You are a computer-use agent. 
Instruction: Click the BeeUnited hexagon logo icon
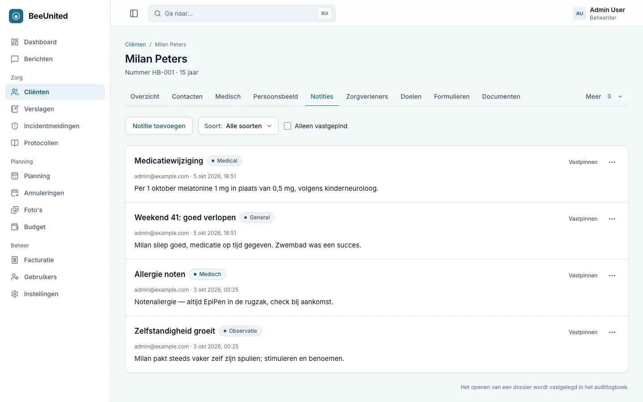click(16, 16)
